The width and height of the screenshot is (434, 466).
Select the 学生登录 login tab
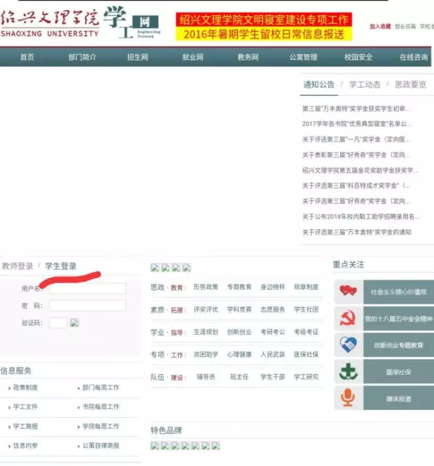pyautogui.click(x=61, y=266)
